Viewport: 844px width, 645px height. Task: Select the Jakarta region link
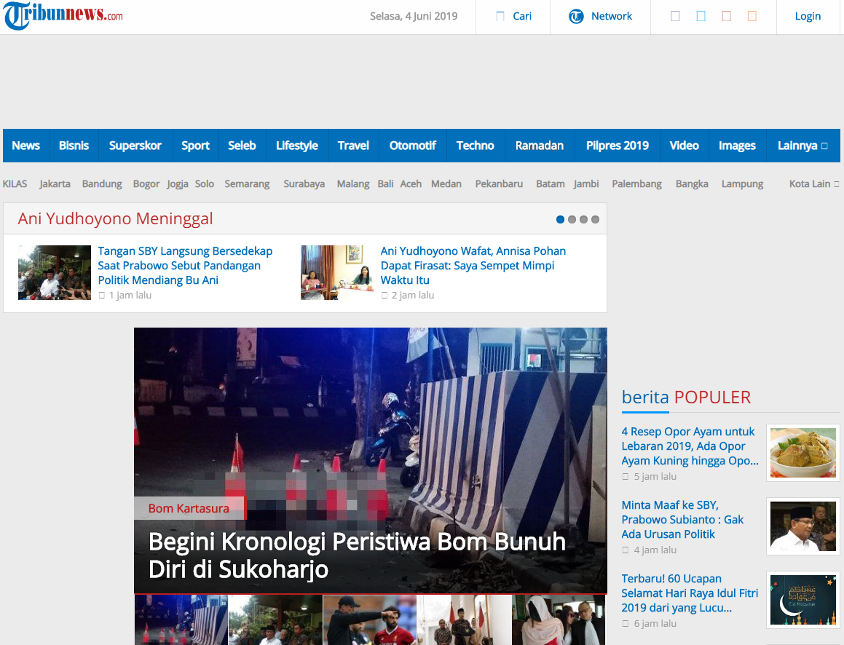[x=55, y=184]
